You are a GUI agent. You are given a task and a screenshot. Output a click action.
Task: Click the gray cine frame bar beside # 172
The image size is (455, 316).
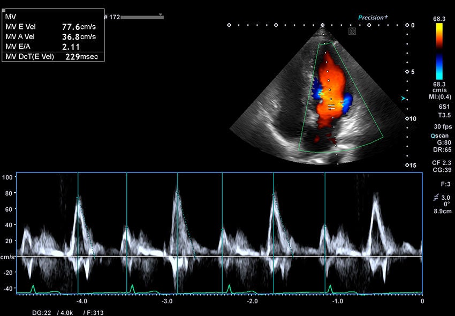pyautogui.click(x=142, y=18)
